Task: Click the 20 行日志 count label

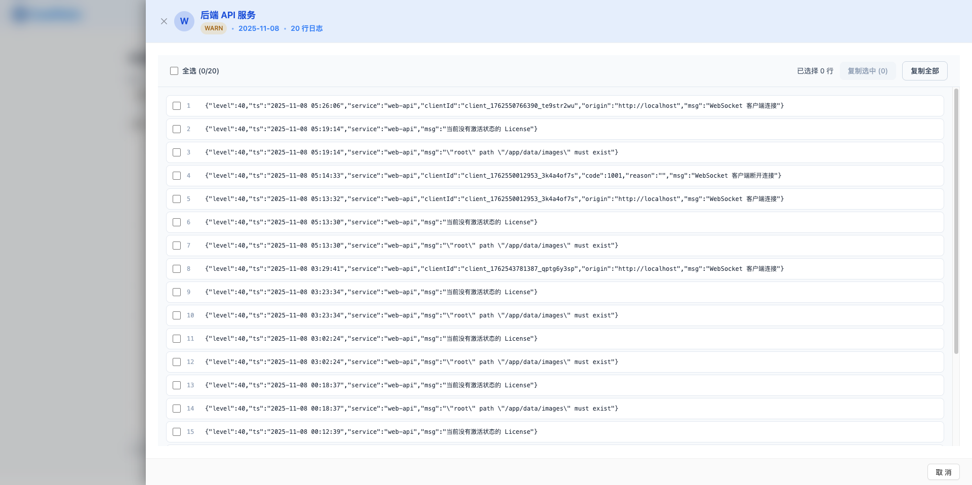Action: click(306, 28)
